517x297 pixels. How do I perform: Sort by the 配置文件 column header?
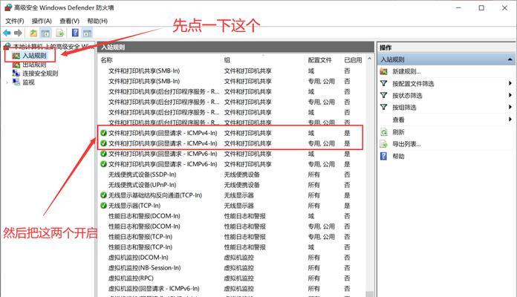[320, 60]
